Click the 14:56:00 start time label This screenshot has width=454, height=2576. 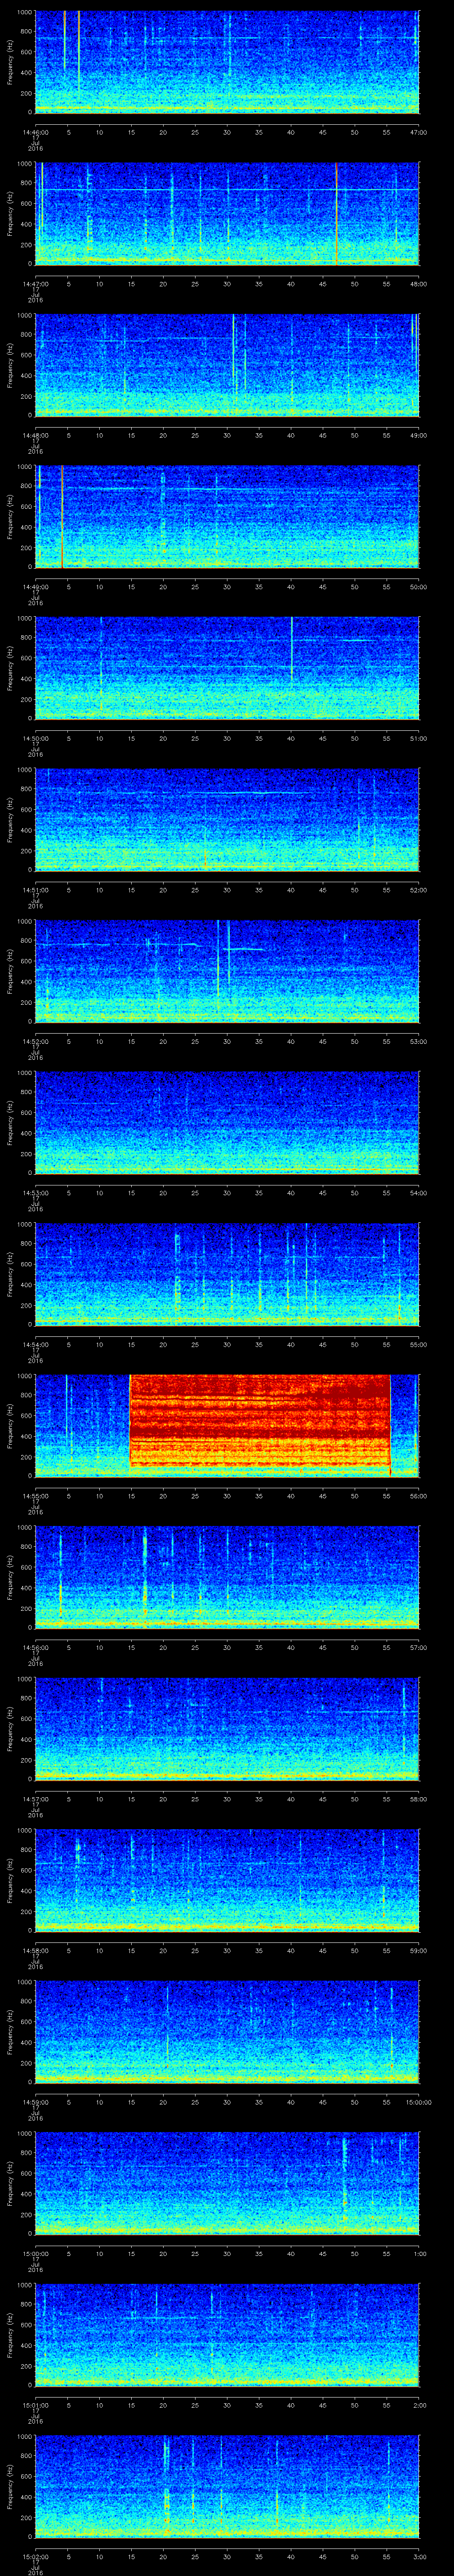(x=36, y=1647)
